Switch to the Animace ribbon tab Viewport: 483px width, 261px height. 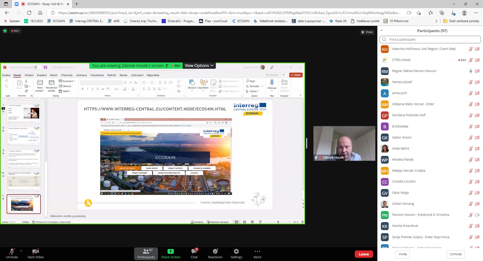(82, 75)
